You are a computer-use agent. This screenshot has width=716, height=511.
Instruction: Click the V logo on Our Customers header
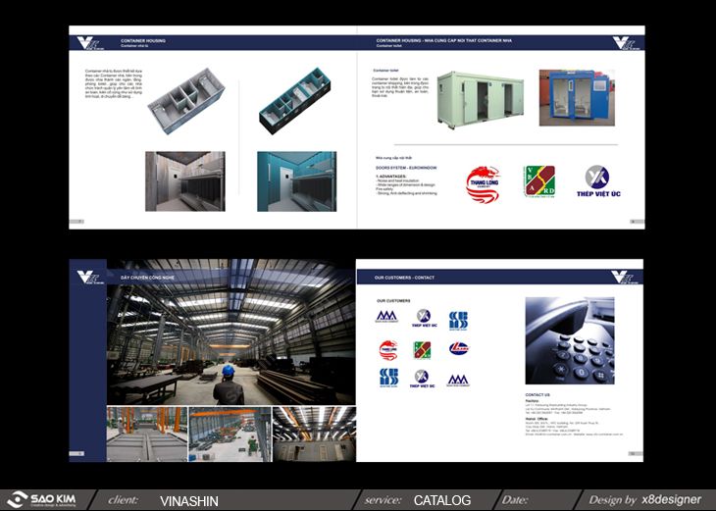pos(623,276)
